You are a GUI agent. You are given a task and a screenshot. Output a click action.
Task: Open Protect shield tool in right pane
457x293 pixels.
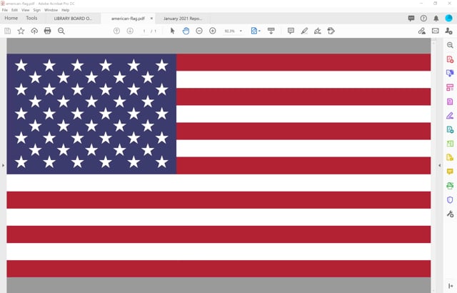(450, 199)
